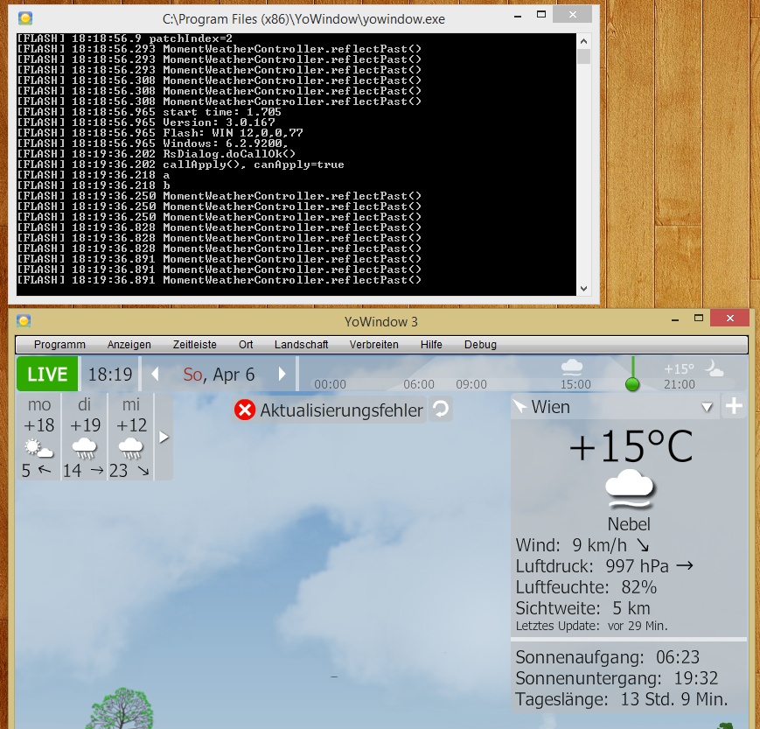760x729 pixels.
Task: Select Monday forecast tile
Action: [x=39, y=437]
